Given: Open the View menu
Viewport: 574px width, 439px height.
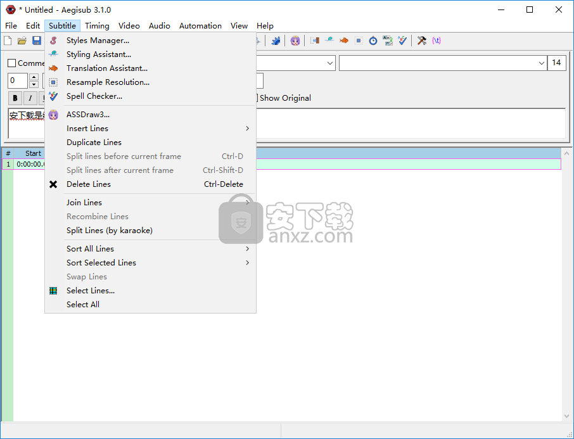Looking at the screenshot, I should click(x=239, y=25).
